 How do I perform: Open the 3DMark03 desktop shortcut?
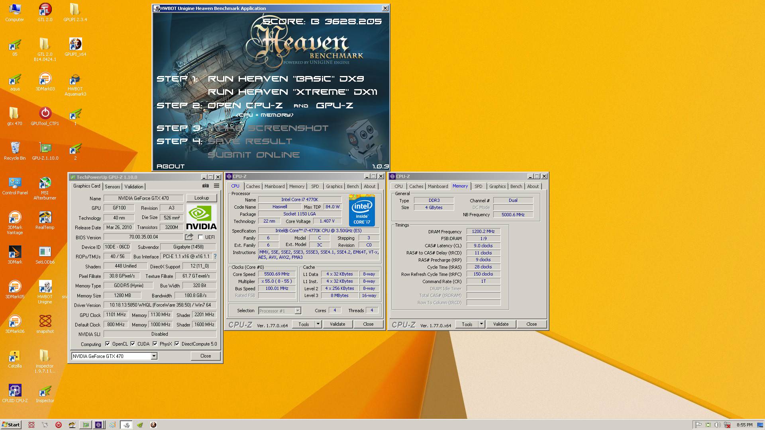pos(45,82)
